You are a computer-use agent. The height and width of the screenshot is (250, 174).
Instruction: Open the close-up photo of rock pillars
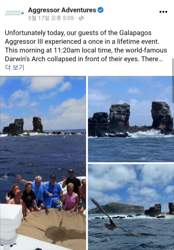tap(131, 119)
